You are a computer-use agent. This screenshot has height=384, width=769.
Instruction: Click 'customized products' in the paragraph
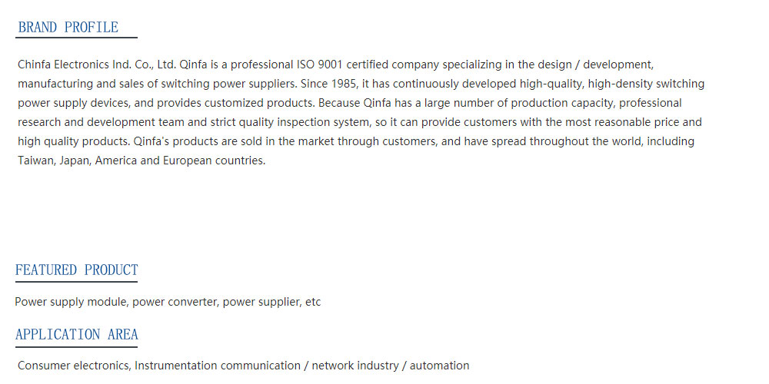[x=259, y=104]
